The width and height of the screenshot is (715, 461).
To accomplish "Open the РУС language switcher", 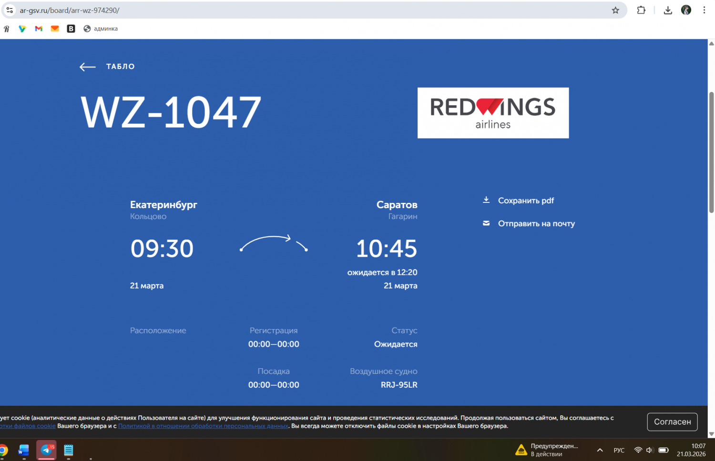I will (619, 450).
